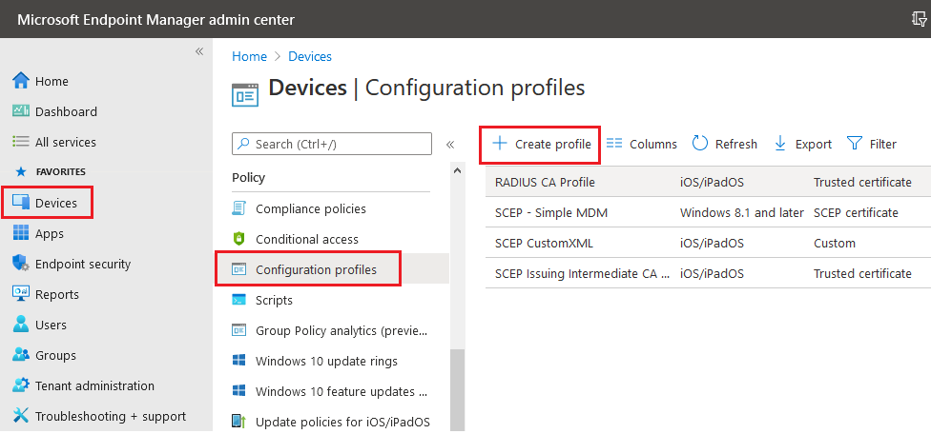Select Compliance policies menu item
This screenshot has width=931, height=434.
310,208
